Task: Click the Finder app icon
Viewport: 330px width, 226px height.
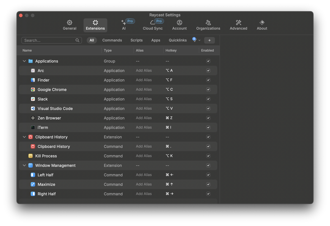Action: tap(33, 80)
